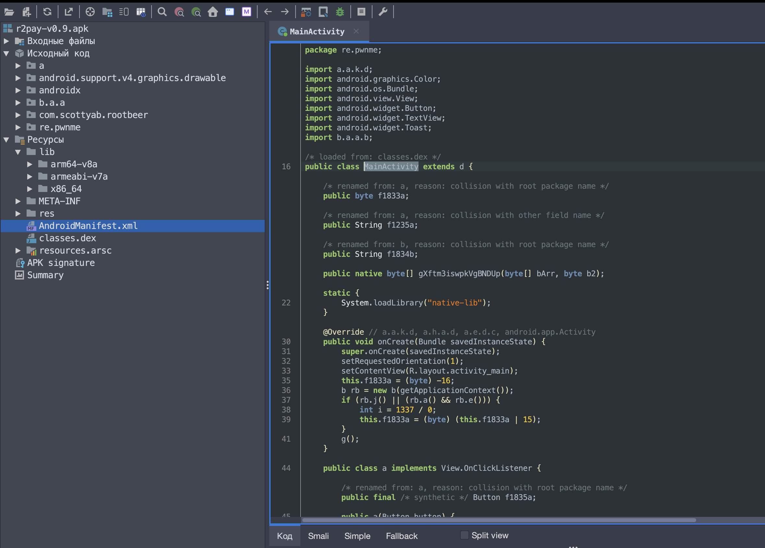Select classes.dex in the tree
Viewport: 765px width, 548px height.
pyautogui.click(x=67, y=238)
